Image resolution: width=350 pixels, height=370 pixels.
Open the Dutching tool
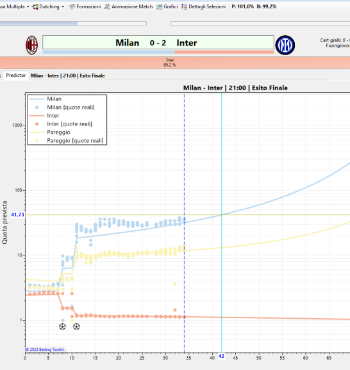pyautogui.click(x=47, y=6)
